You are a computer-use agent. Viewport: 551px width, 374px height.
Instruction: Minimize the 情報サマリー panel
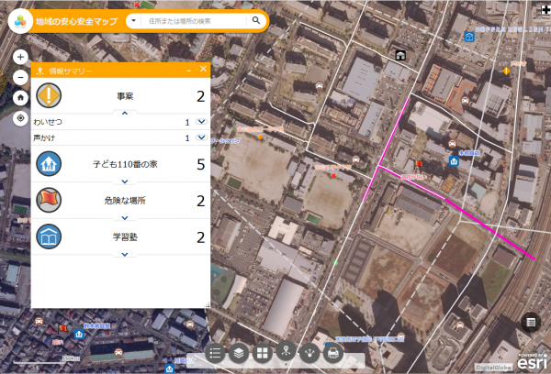(188, 70)
